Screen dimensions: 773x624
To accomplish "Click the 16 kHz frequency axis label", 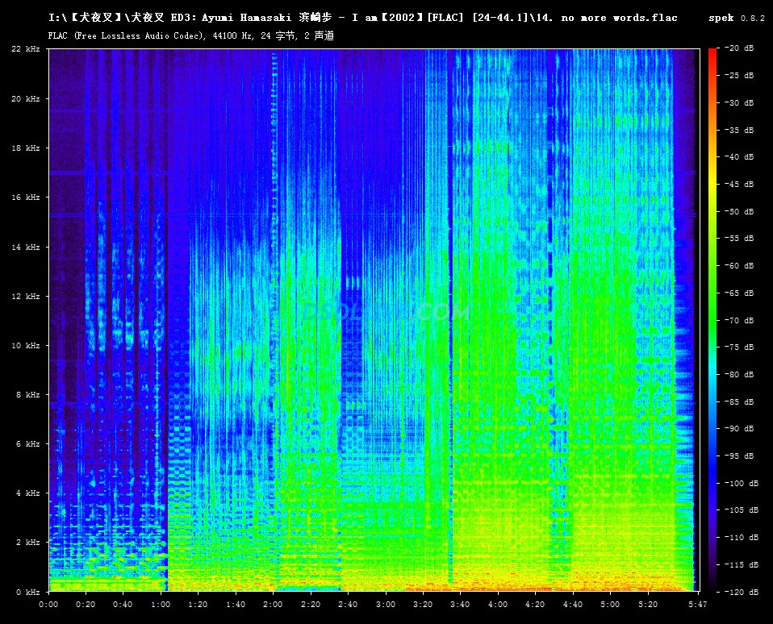I will coord(26,198).
